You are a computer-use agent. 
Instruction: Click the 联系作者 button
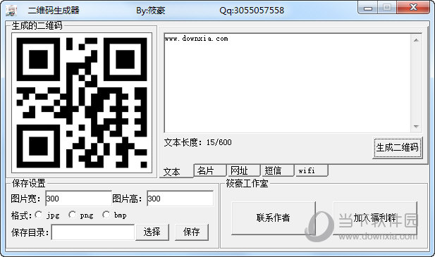point(274,218)
